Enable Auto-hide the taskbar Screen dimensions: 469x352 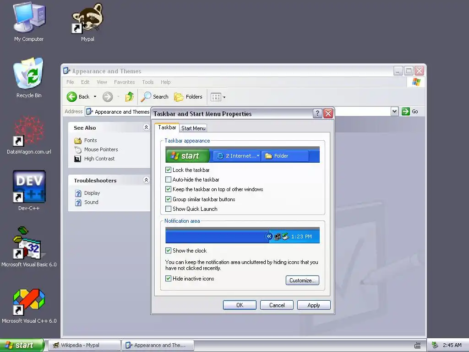click(x=169, y=180)
